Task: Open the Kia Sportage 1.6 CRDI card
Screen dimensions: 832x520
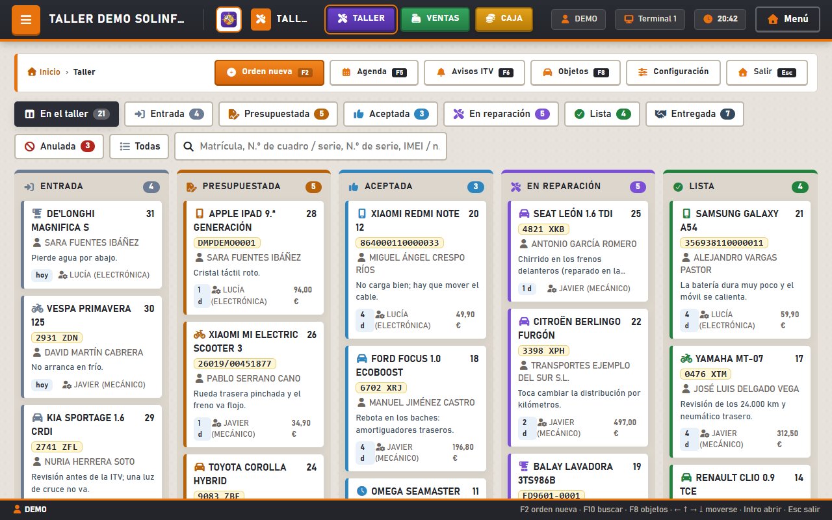Action: (92, 453)
